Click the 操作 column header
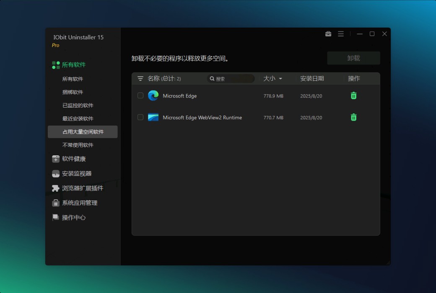The image size is (436, 293). pos(354,79)
